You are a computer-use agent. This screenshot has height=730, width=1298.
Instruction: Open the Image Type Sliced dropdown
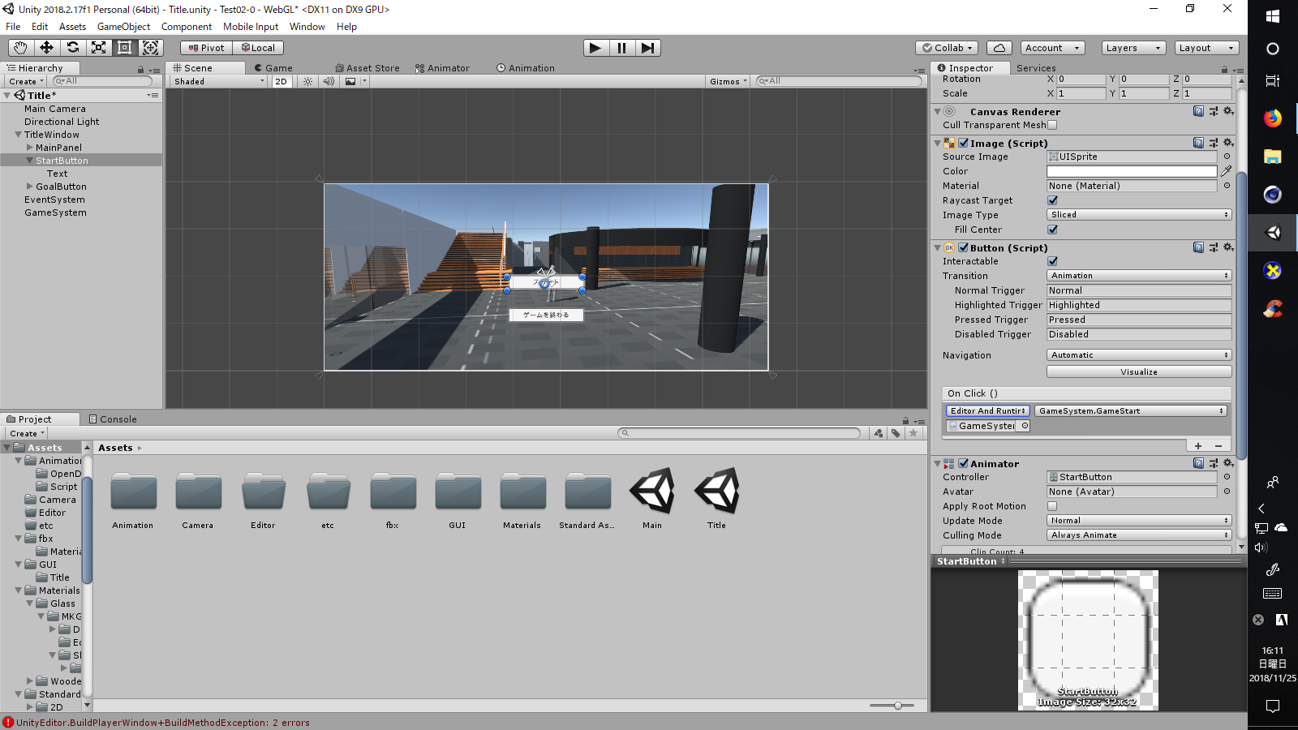click(x=1139, y=214)
